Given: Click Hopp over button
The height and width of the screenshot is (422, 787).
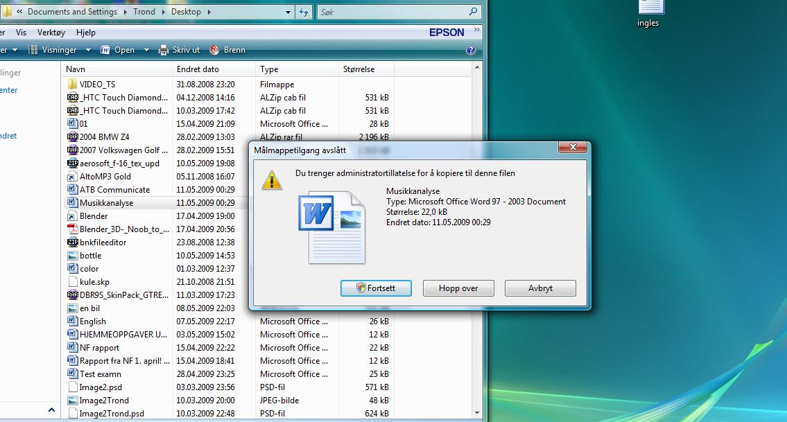Looking at the screenshot, I should 458,288.
